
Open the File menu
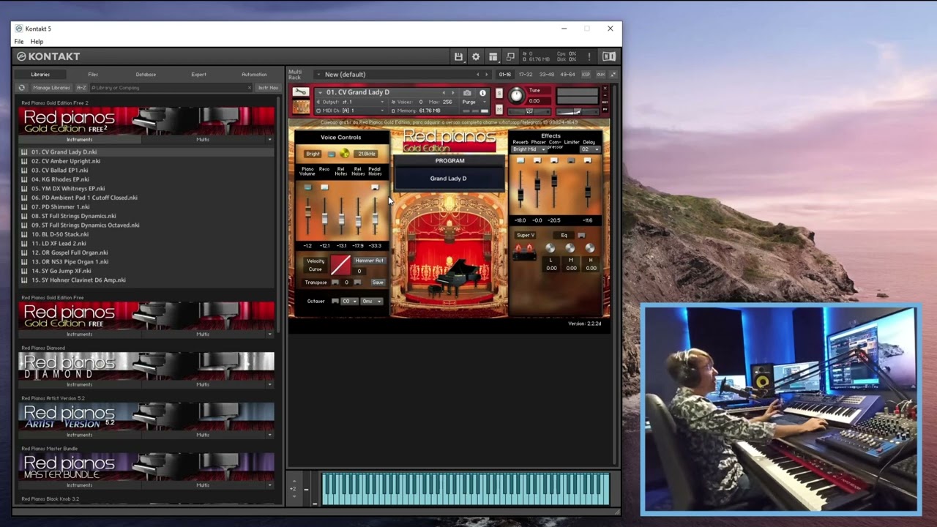point(19,42)
